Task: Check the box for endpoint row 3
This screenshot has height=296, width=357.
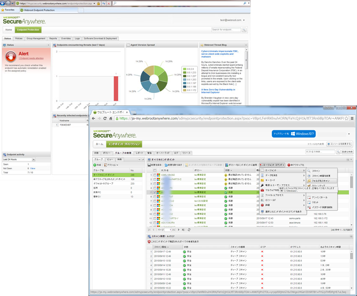Action: pyautogui.click(x=155, y=184)
